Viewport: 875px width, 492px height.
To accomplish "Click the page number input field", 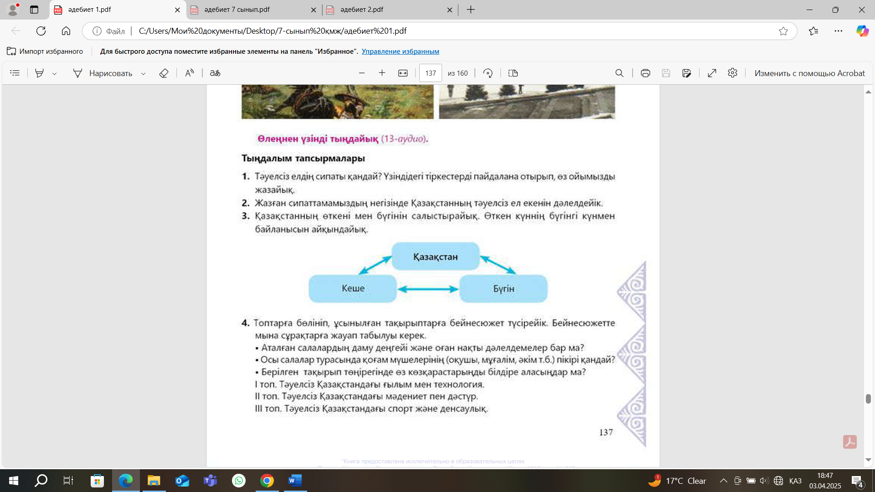I will [431, 73].
